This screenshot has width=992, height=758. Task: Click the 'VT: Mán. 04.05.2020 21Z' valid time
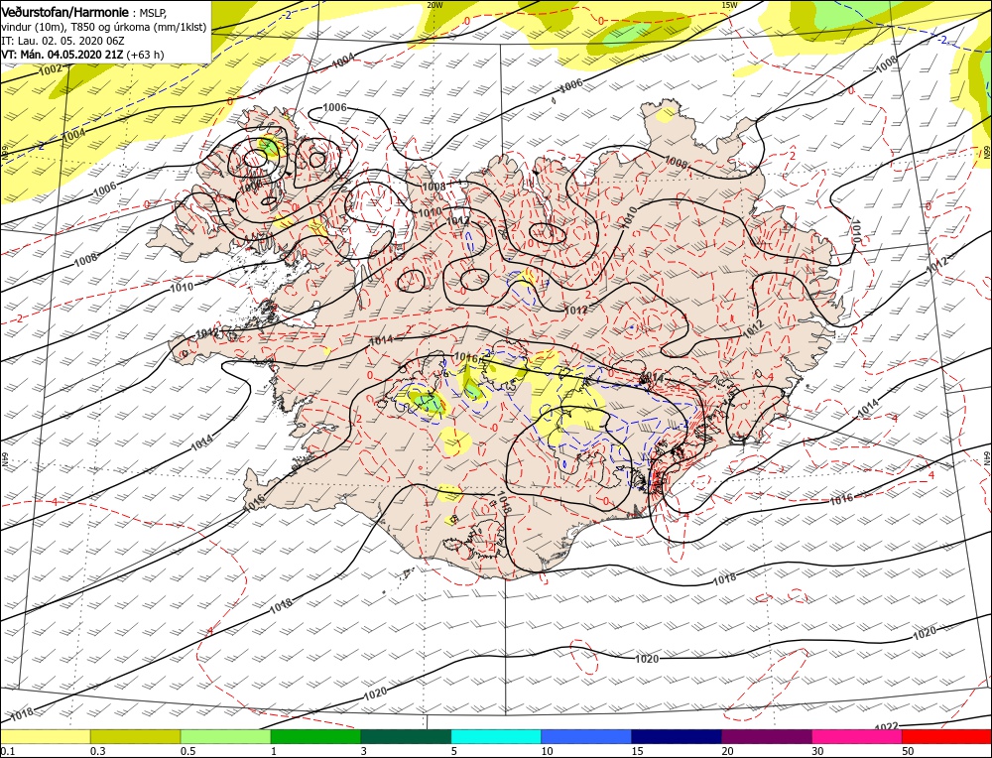[62, 55]
